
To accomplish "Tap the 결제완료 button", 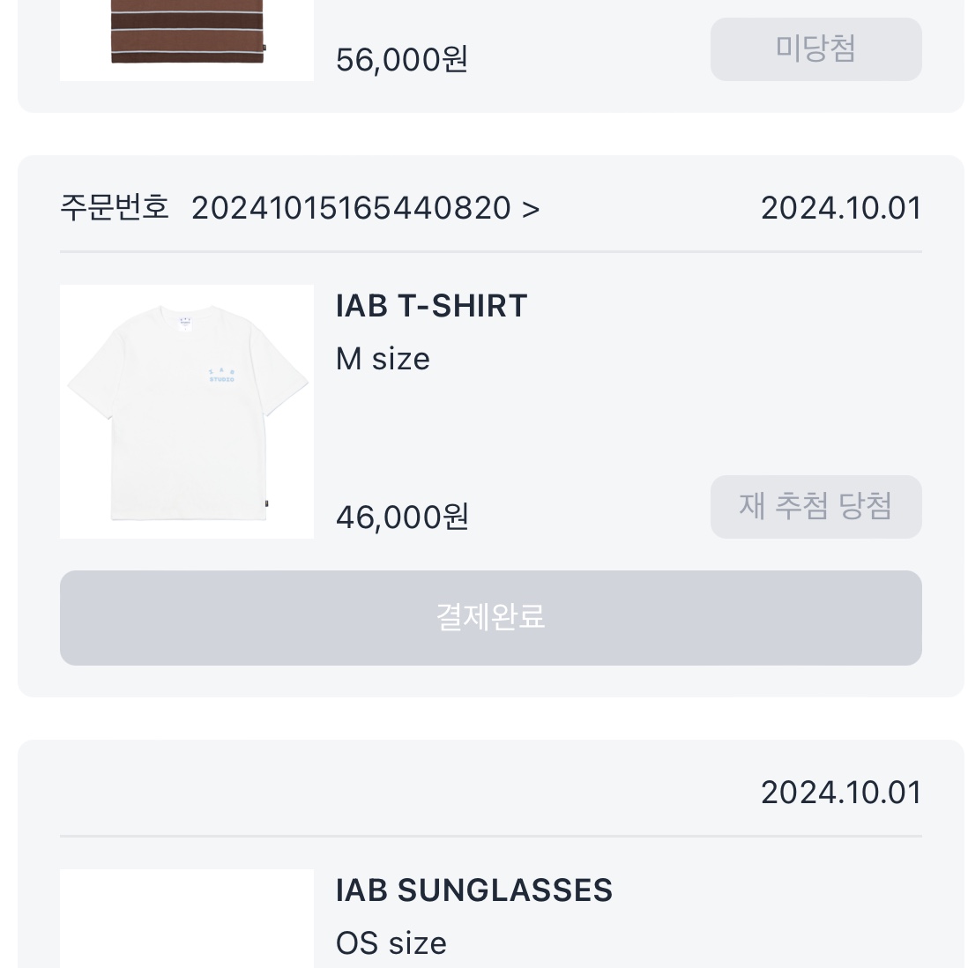I will [x=490, y=617].
